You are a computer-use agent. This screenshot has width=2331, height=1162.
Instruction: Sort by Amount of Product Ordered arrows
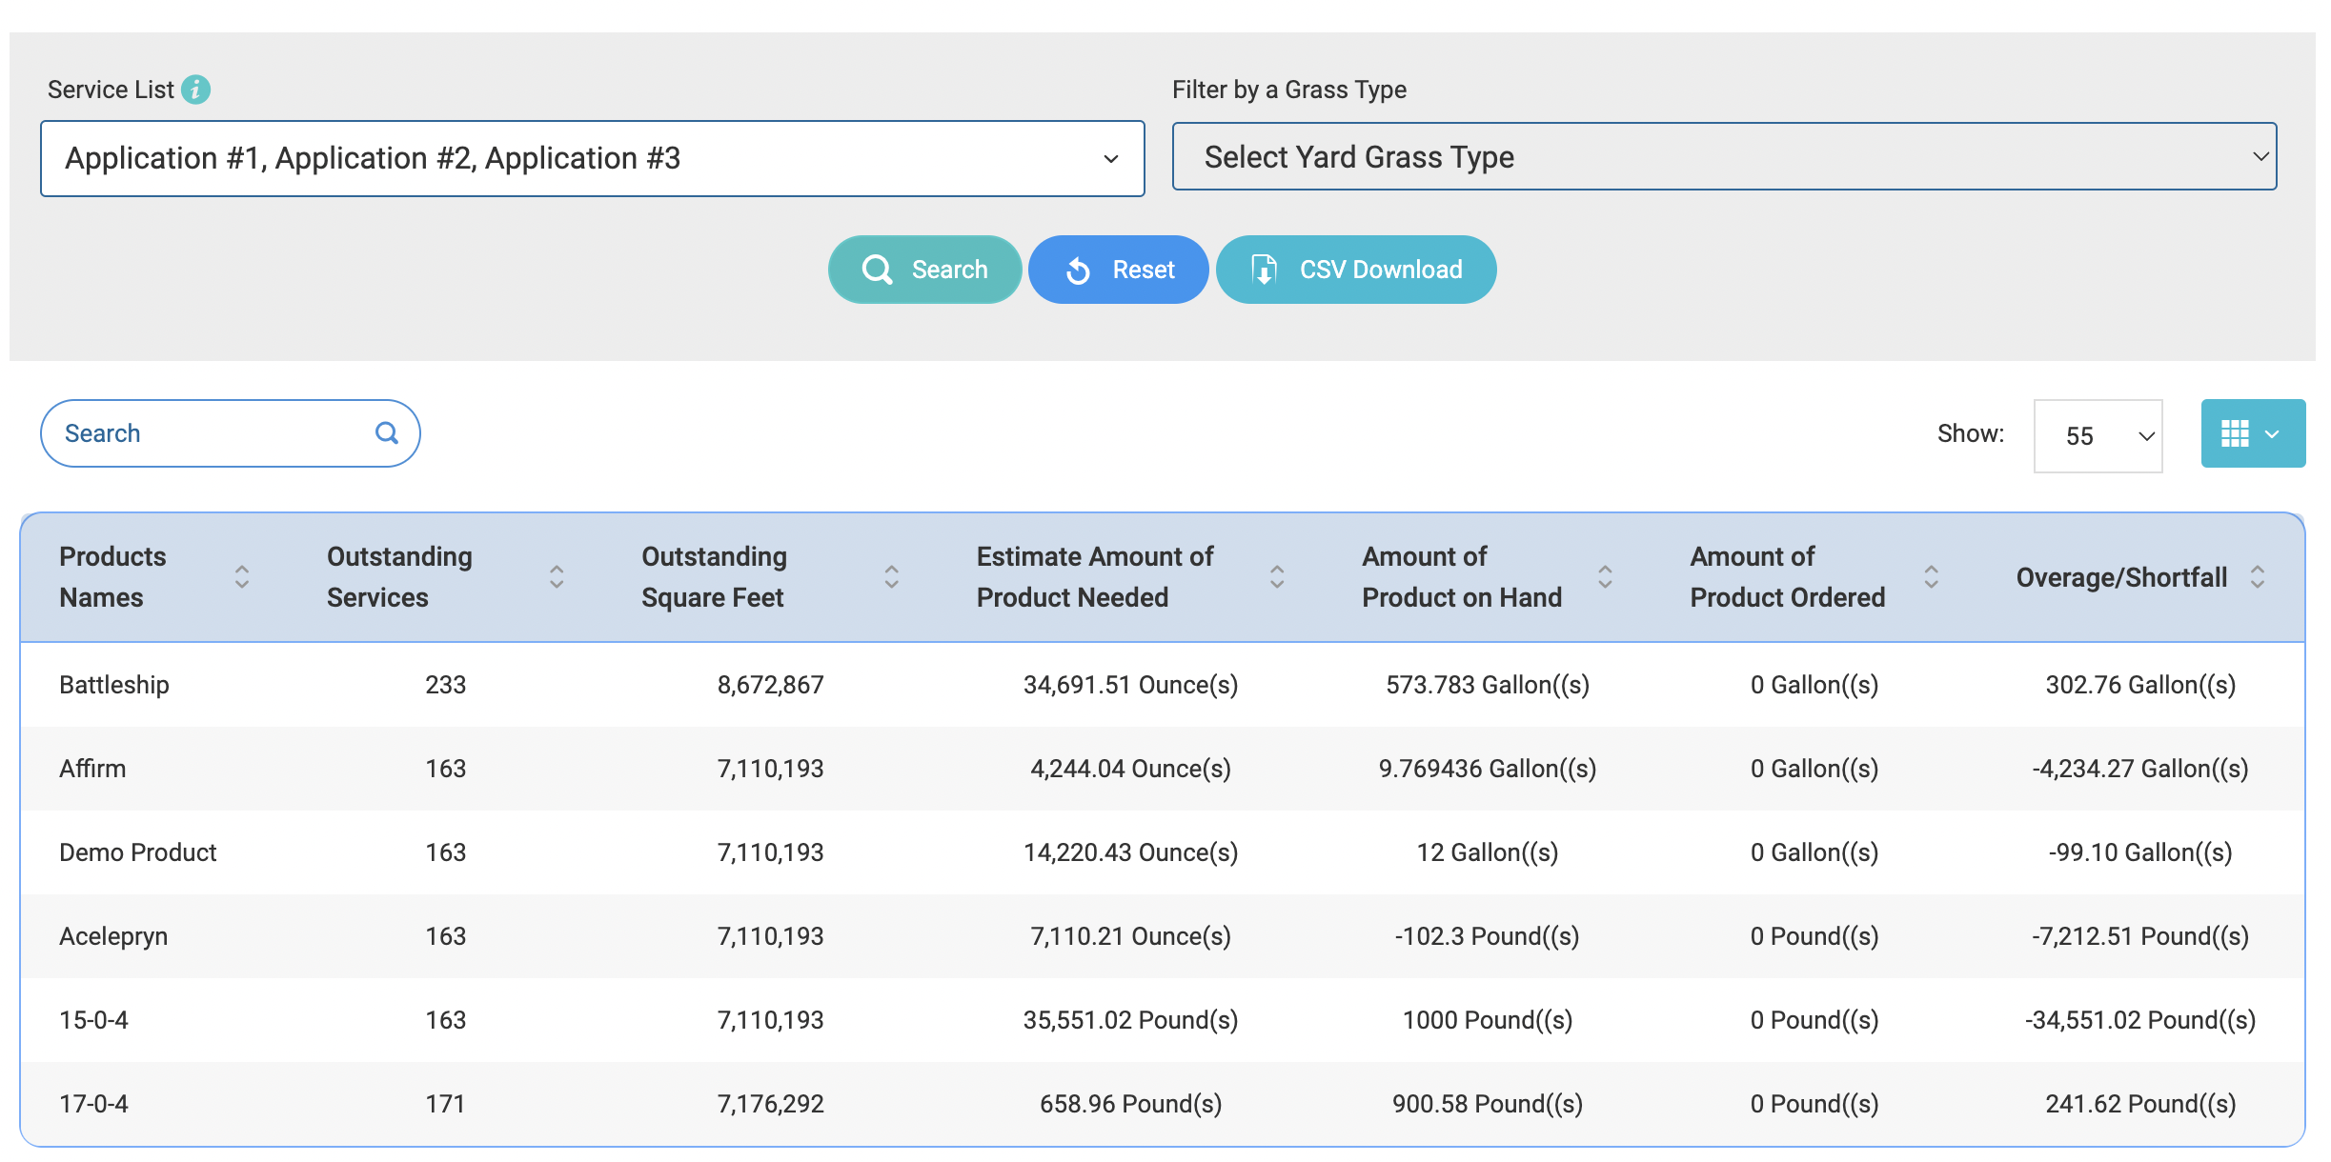[x=1931, y=576]
